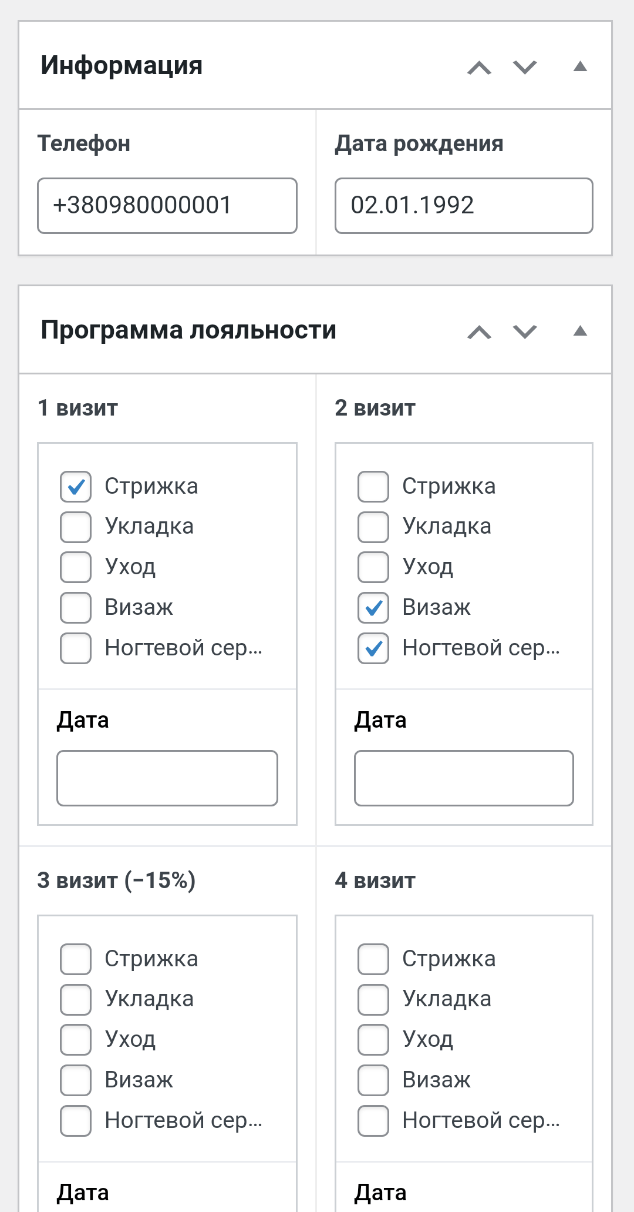This screenshot has height=1212, width=634.
Task: Collapse the Программа лояльности panel
Action: pyautogui.click(x=580, y=331)
